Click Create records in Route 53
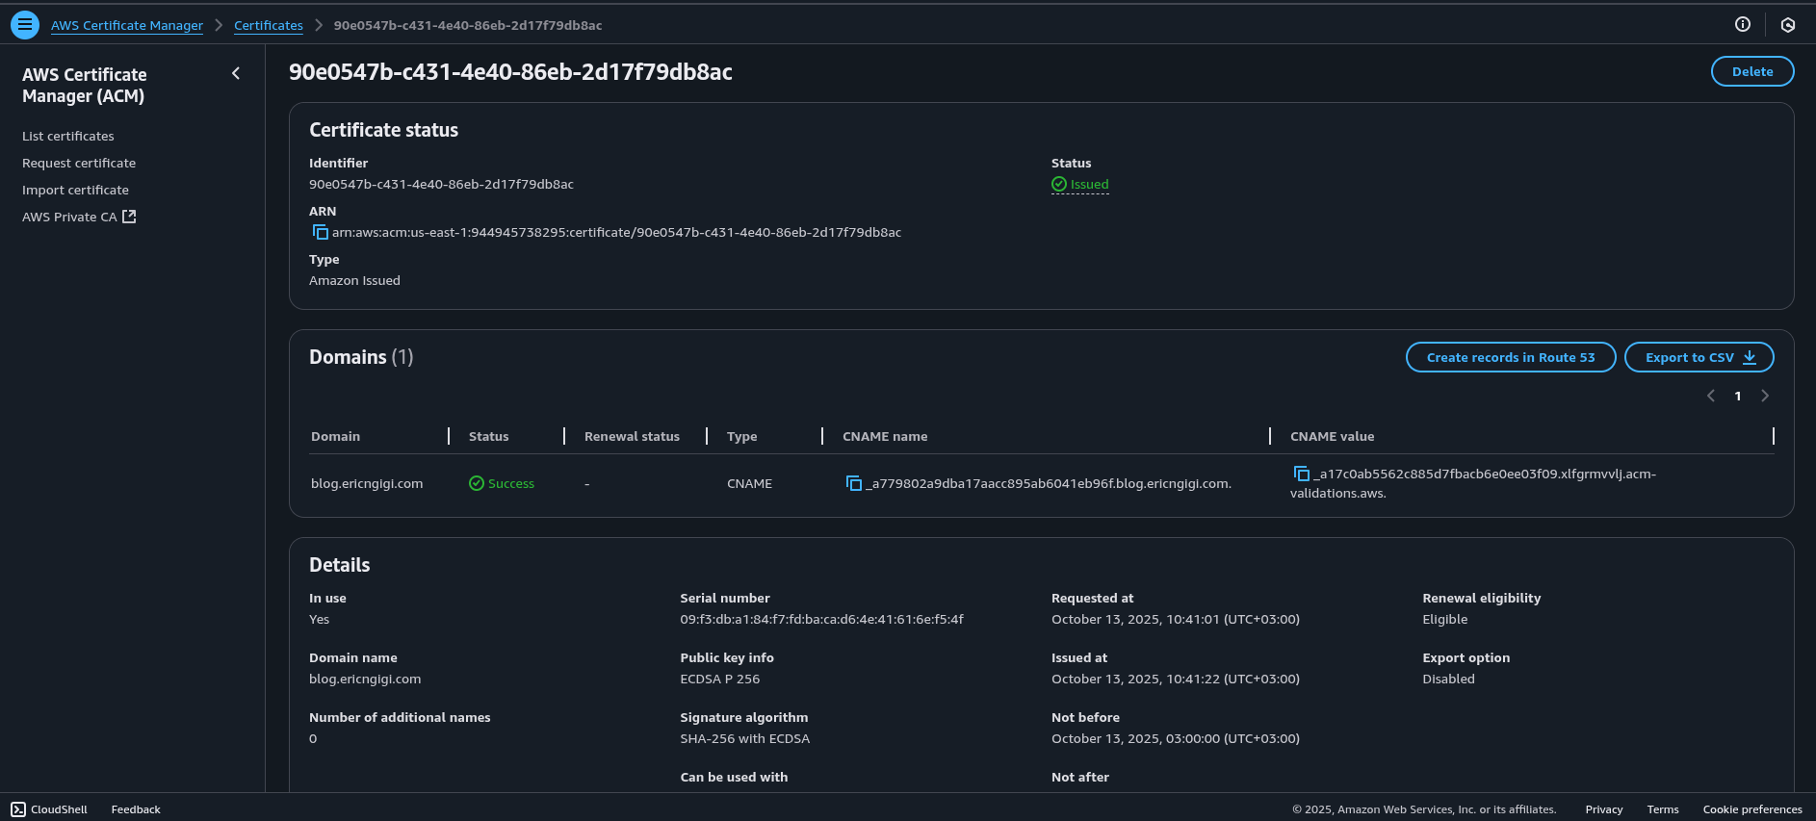Viewport: 1816px width, 821px height. (1510, 357)
